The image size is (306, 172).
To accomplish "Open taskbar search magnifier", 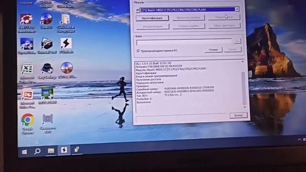I will 37,151.
